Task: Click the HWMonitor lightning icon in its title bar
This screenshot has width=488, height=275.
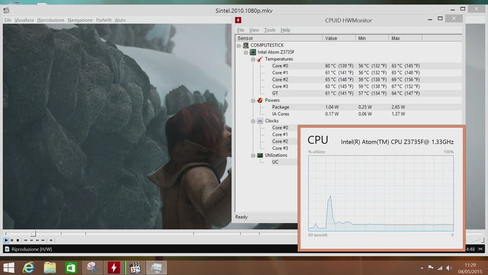Action: pos(239,20)
